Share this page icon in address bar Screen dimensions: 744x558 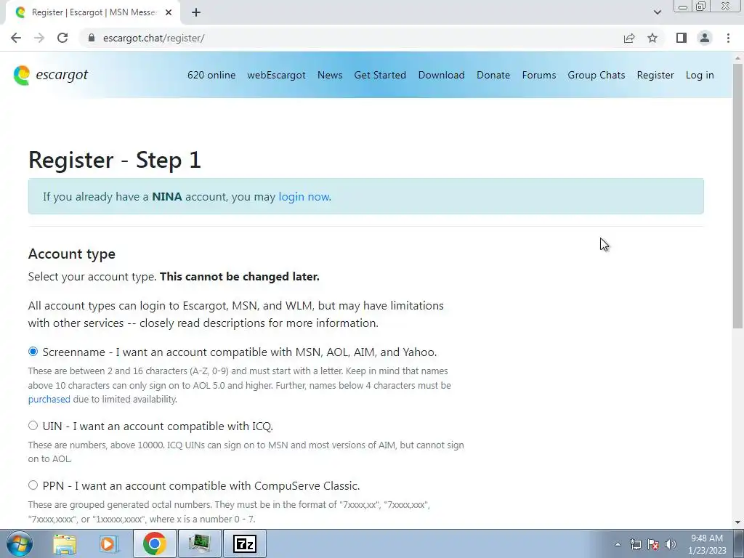click(629, 38)
